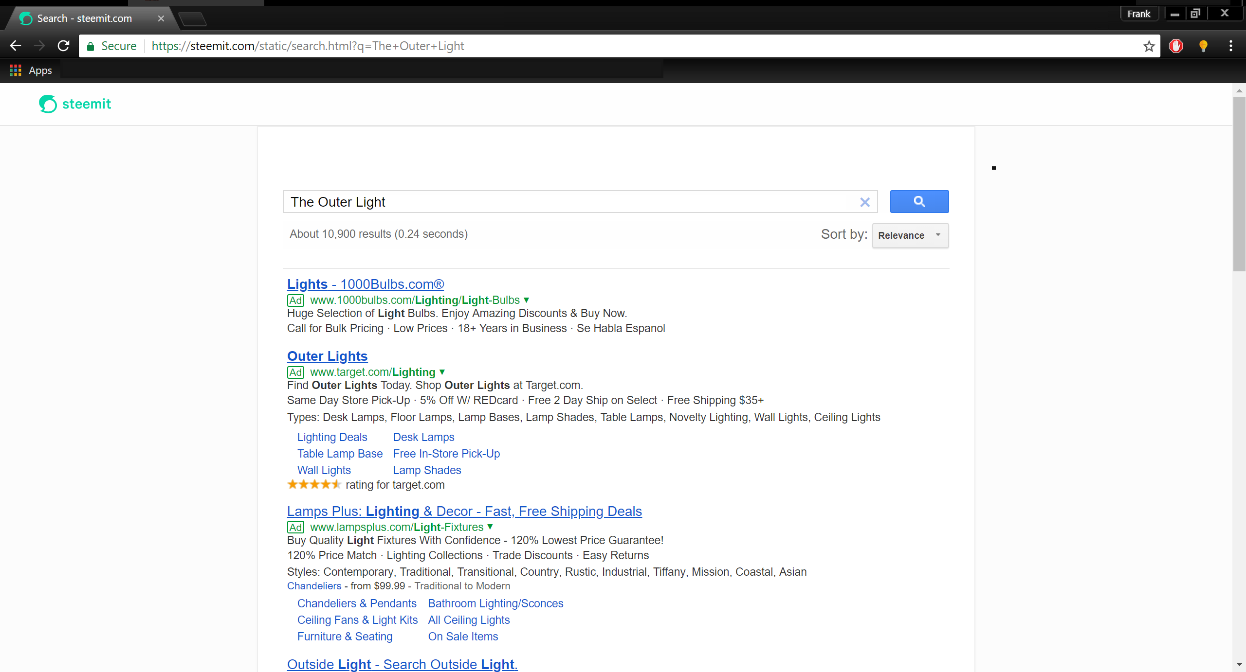This screenshot has width=1246, height=672.
Task: Clear the search box with the X
Action: pos(864,202)
